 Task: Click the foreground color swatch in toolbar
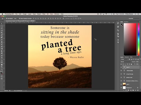coord(1,73)
